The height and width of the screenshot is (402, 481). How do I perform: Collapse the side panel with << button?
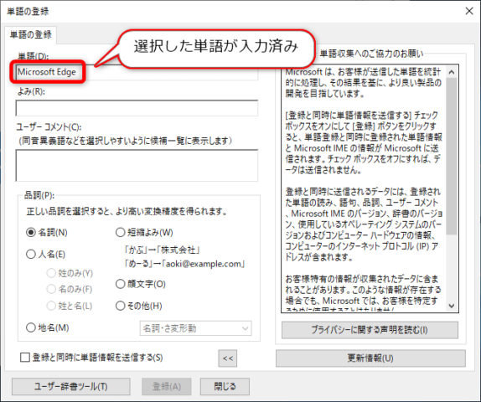(x=228, y=358)
